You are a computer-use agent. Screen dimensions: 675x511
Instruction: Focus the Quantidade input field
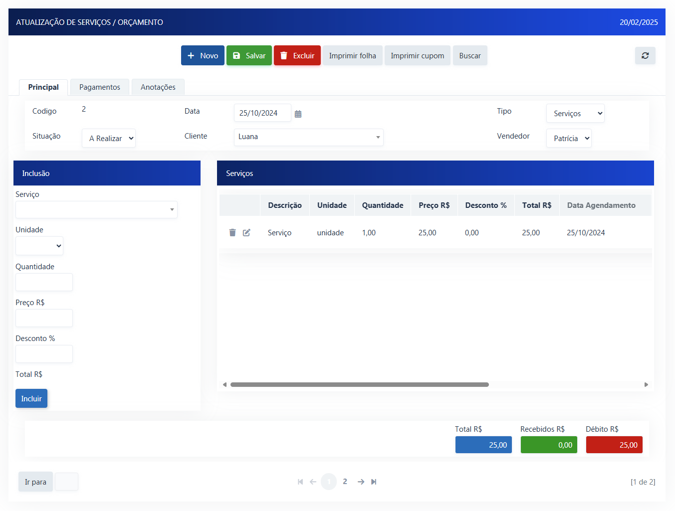(44, 282)
